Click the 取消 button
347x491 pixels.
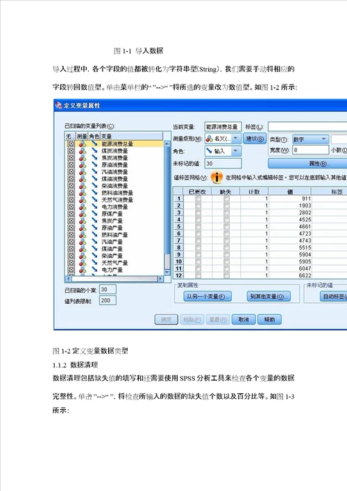click(x=244, y=320)
